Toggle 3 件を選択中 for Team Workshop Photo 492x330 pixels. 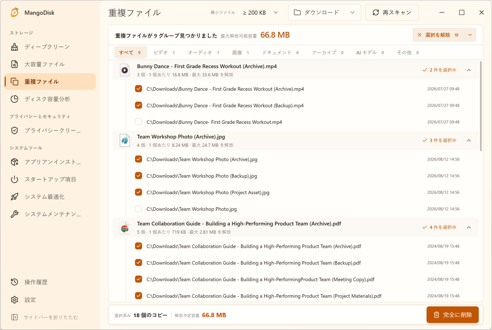(x=439, y=141)
